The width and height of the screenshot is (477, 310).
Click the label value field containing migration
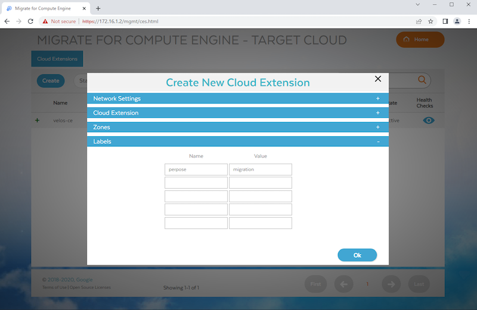pos(260,170)
